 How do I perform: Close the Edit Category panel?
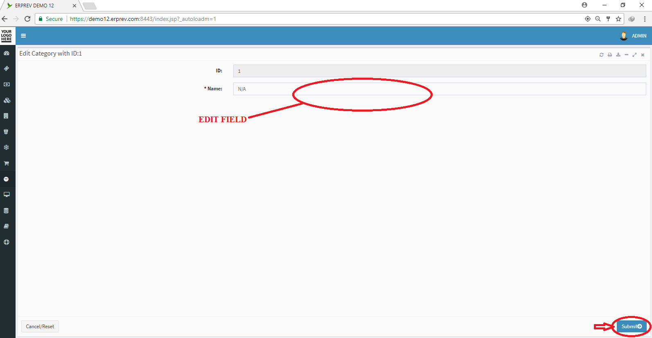[643, 55]
